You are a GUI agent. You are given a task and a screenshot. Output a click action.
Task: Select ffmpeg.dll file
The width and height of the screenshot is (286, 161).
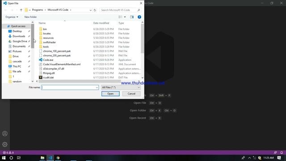(x=49, y=73)
